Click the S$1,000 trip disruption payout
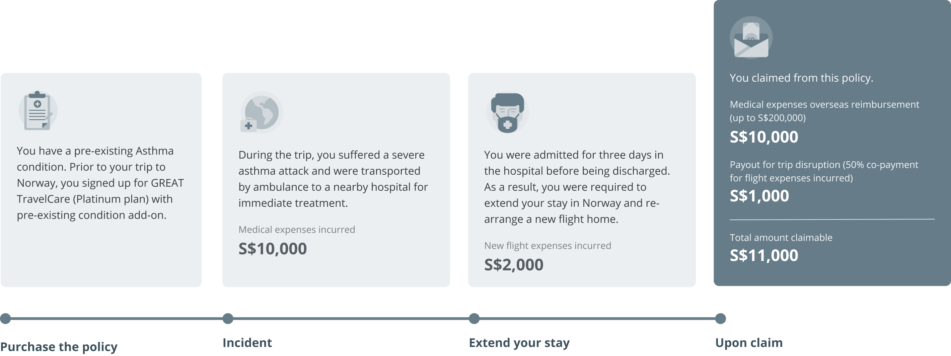This screenshot has height=356, width=951. point(759,195)
